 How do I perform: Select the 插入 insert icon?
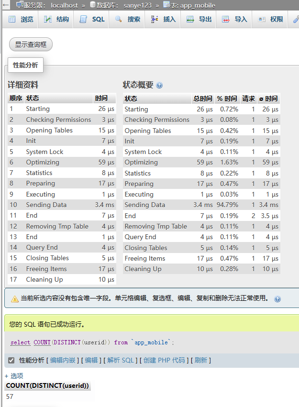(x=154, y=20)
